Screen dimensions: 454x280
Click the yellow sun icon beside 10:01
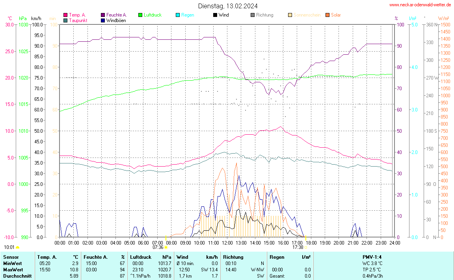tap(18, 247)
